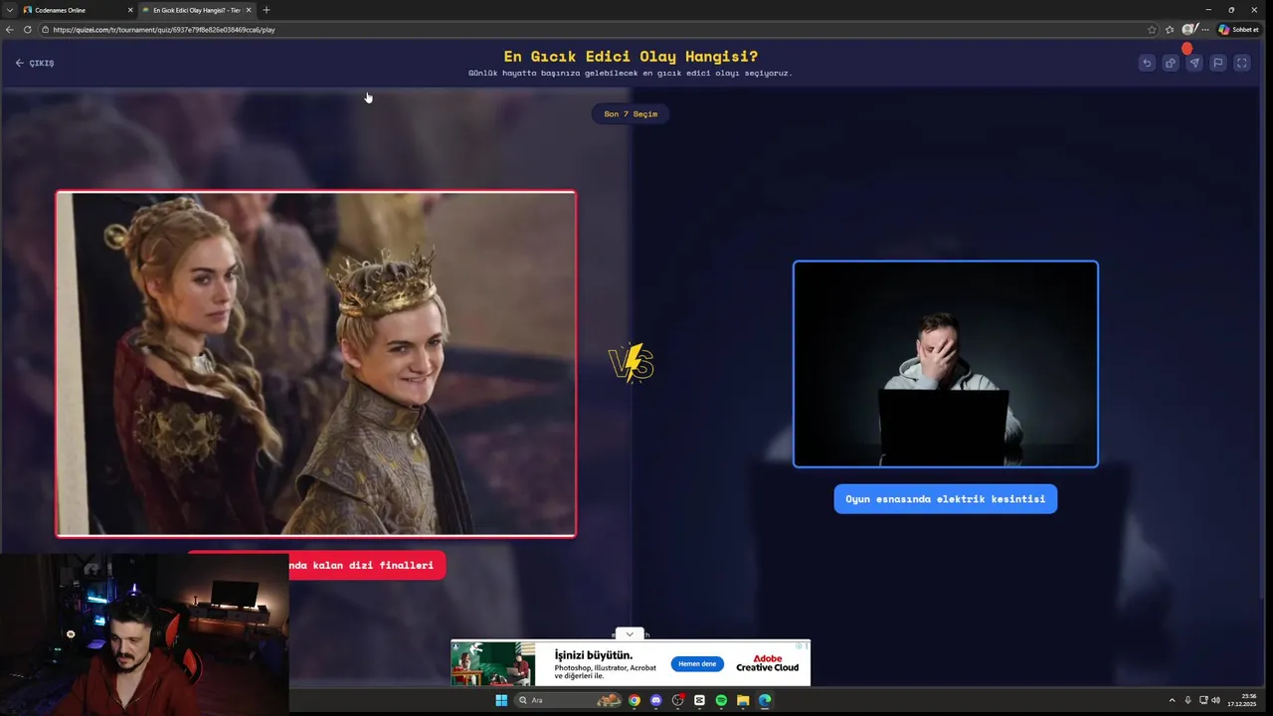Viewport: 1273px width, 716px height.
Task: Open the Windows Start menu
Action: click(501, 700)
